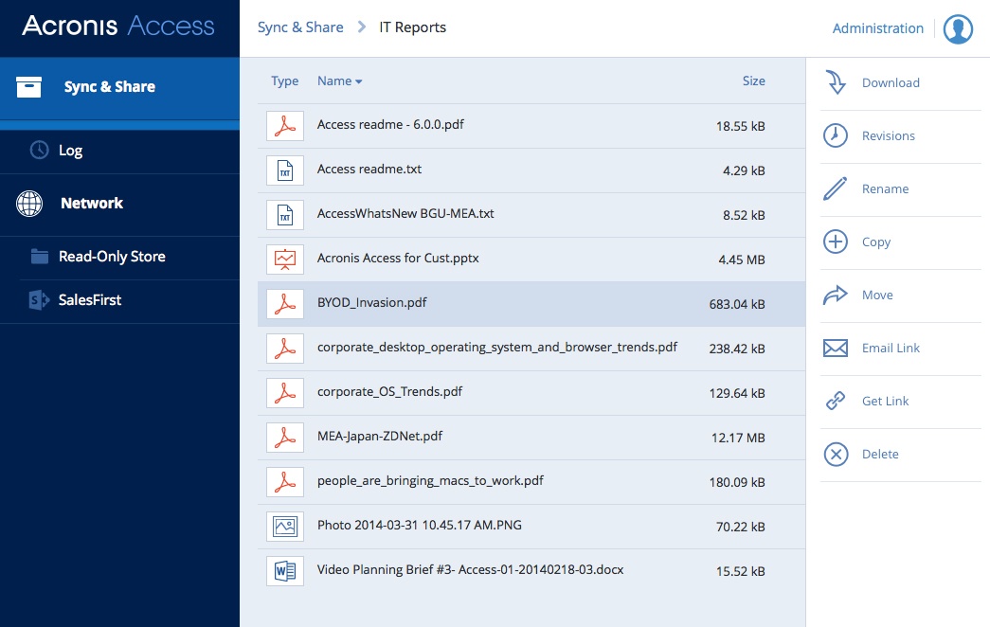This screenshot has height=627, width=990.
Task: Click the Email Link envelope icon
Action: coord(836,348)
